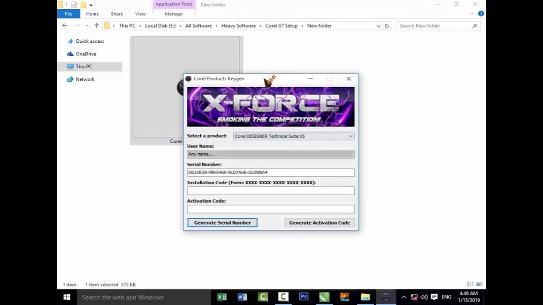Click the Installation Code input field

click(271, 191)
